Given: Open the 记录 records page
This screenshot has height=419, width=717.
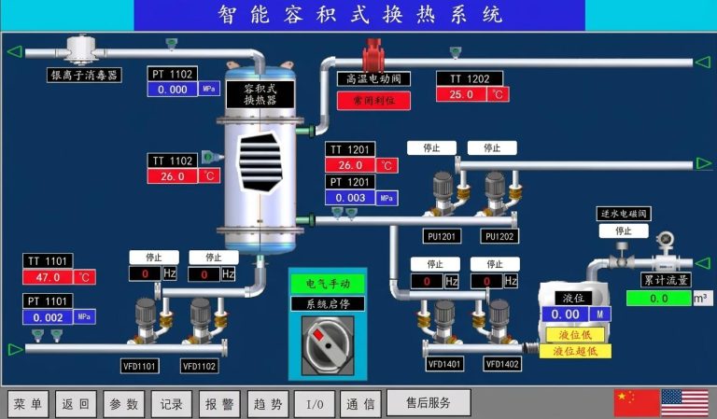Looking at the screenshot, I should point(172,404).
